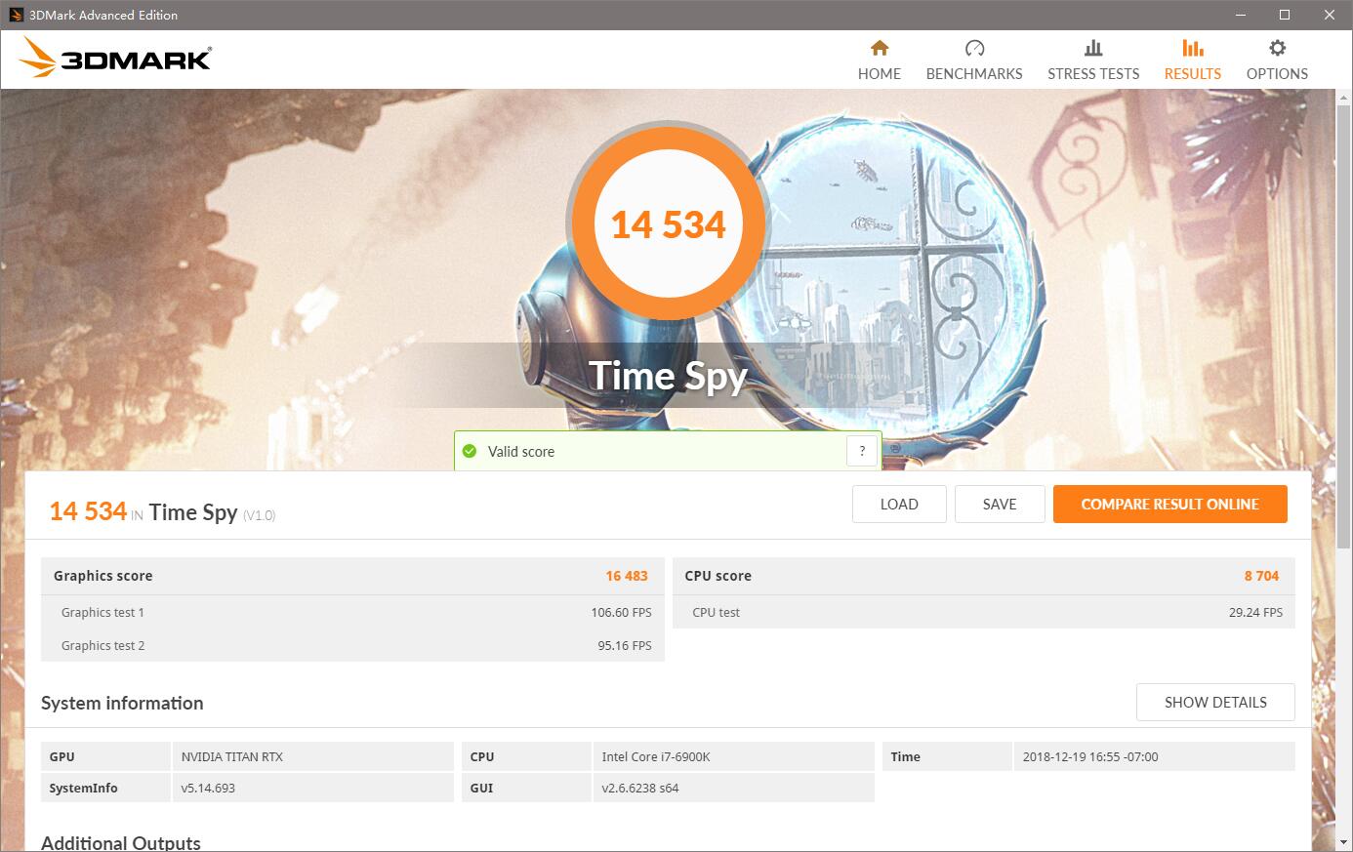Click the Home house icon
1353x852 pixels.
(x=880, y=48)
